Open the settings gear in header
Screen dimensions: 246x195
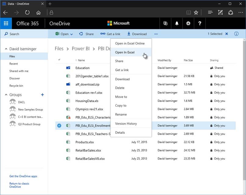188,23
